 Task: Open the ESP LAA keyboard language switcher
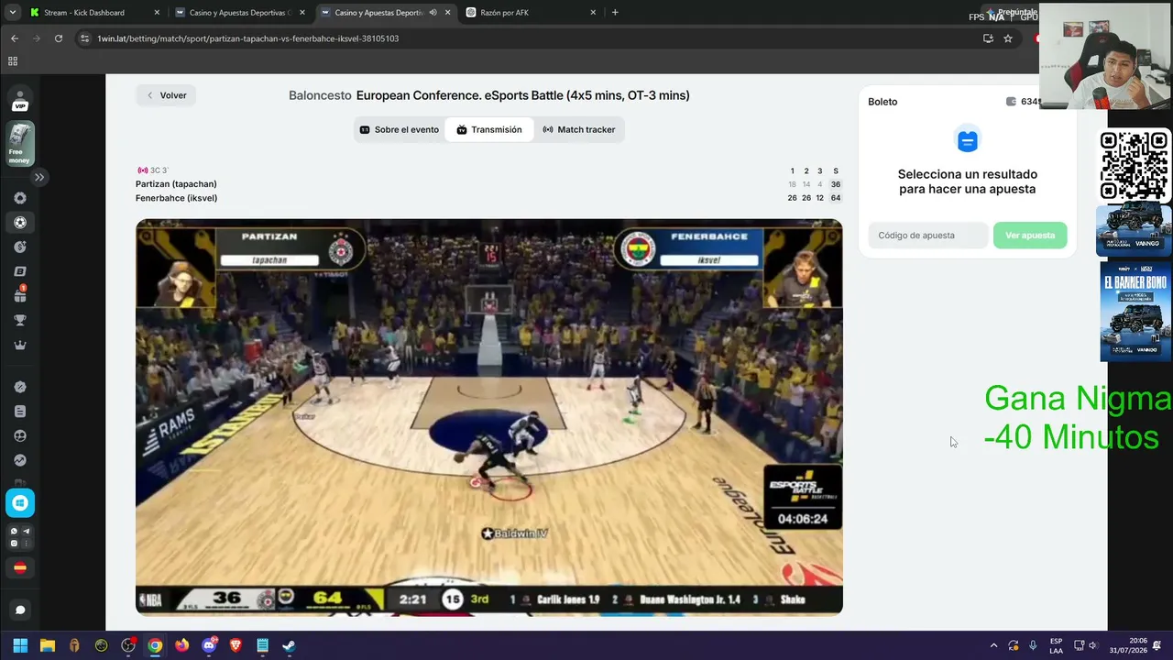[x=1056, y=645]
